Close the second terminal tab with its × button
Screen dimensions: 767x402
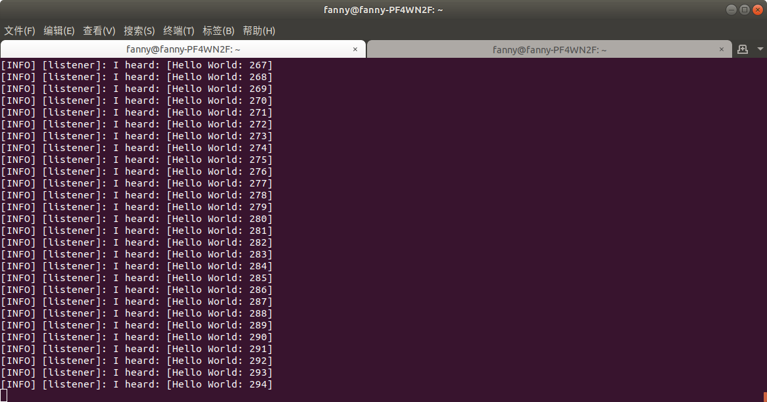coord(721,49)
